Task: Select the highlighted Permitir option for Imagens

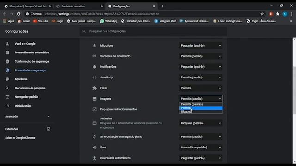Action: pyautogui.click(x=201, y=108)
